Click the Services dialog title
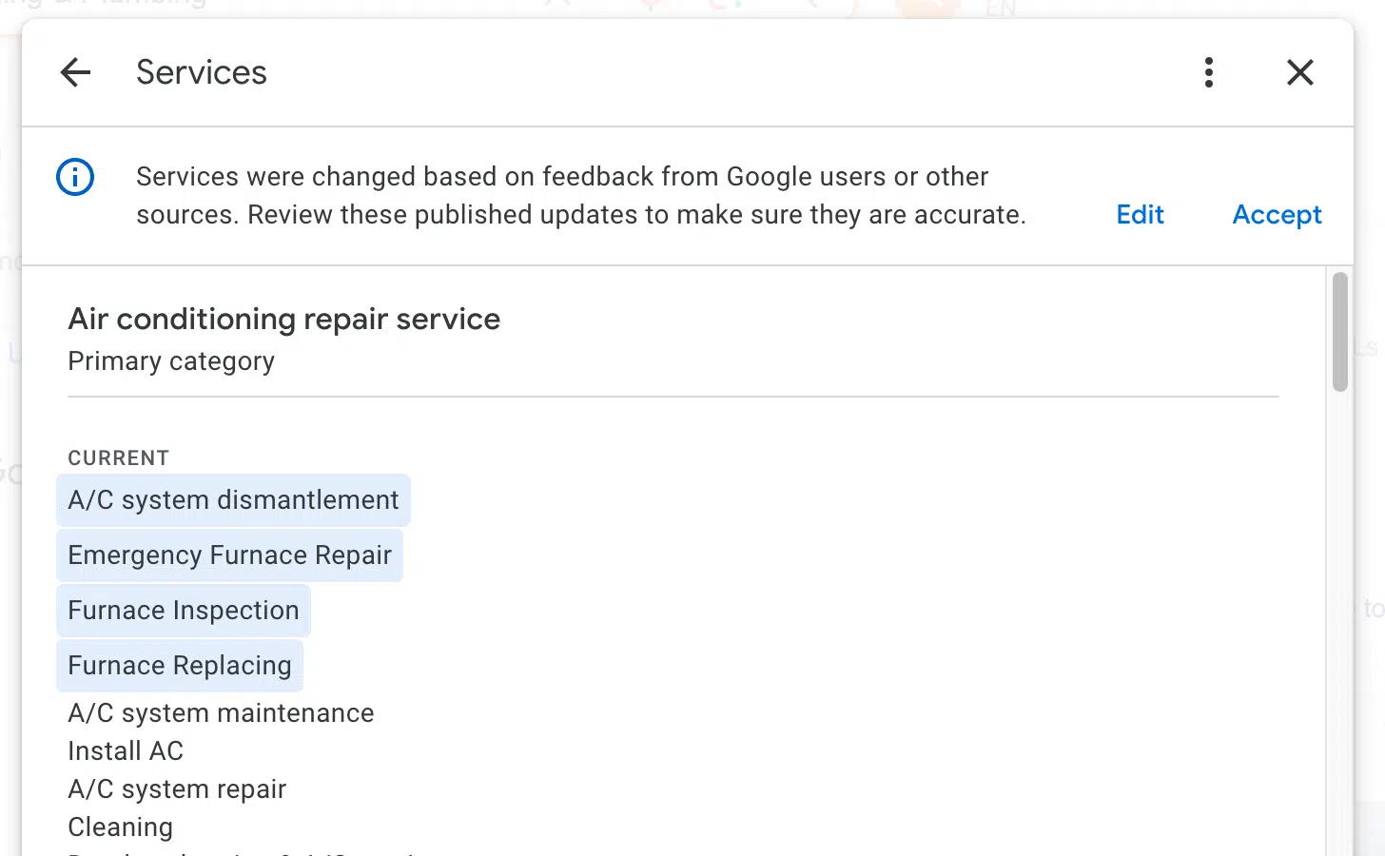 tap(202, 72)
